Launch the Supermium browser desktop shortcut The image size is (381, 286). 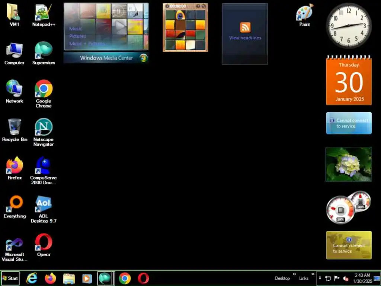coord(44,54)
